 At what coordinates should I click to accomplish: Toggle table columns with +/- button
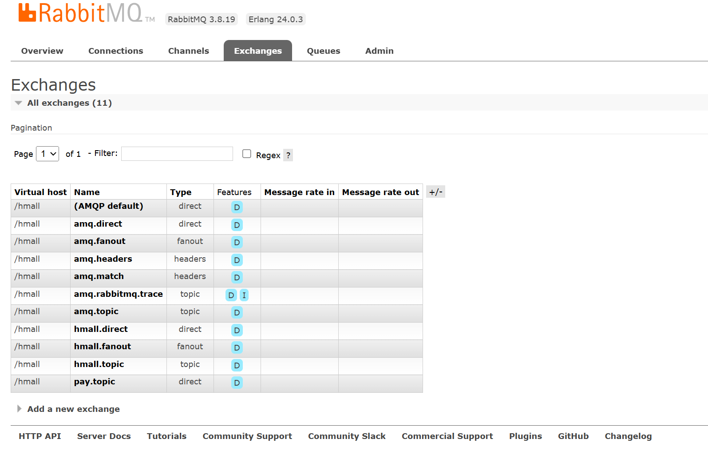(x=436, y=192)
